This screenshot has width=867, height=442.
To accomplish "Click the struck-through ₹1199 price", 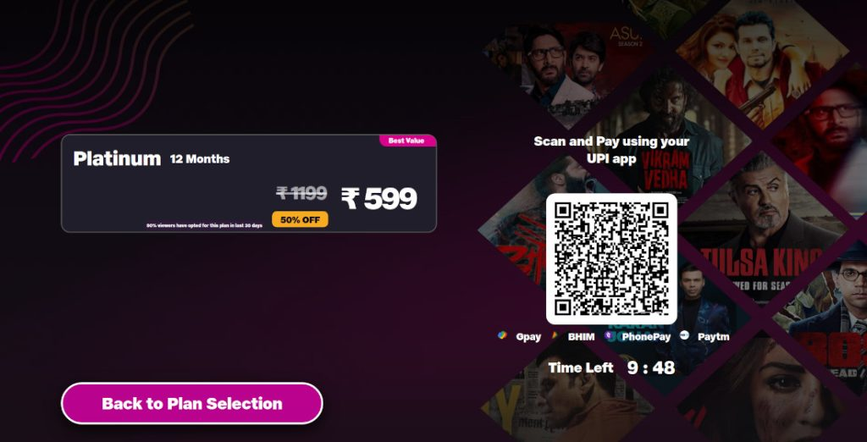I will click(302, 193).
